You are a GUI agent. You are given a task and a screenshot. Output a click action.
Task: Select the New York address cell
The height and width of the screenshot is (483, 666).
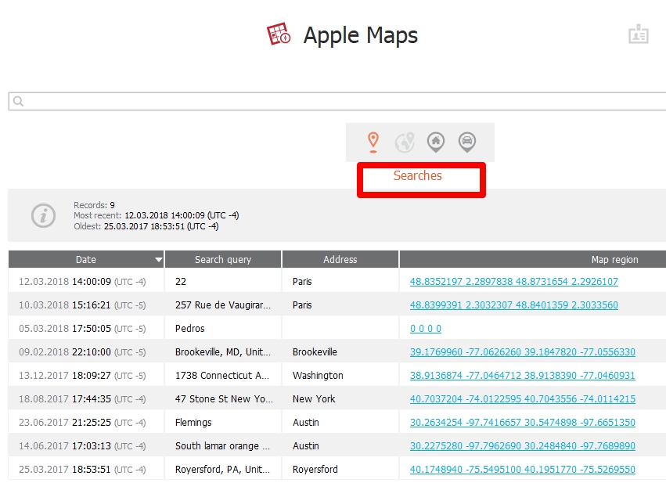pyautogui.click(x=340, y=399)
